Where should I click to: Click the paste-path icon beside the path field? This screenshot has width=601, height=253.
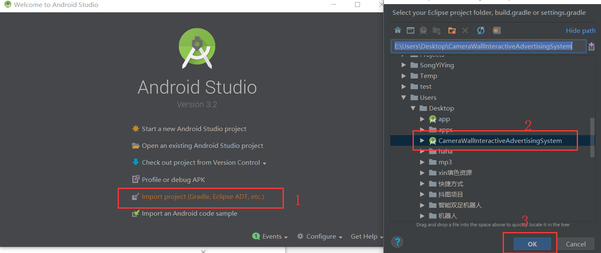592,46
